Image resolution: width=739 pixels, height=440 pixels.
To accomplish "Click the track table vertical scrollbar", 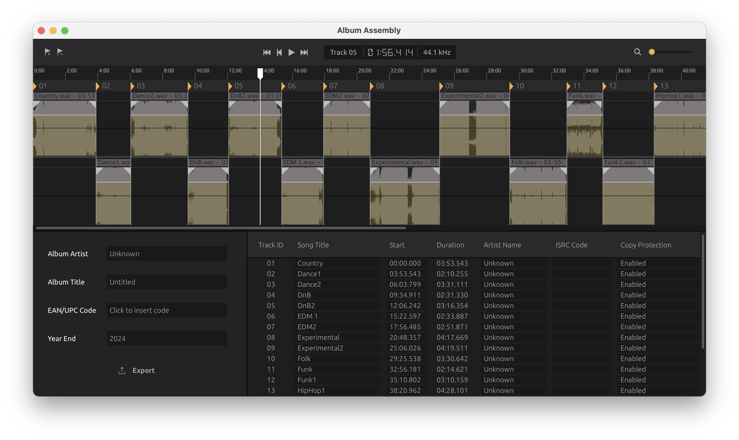I will pos(703,292).
